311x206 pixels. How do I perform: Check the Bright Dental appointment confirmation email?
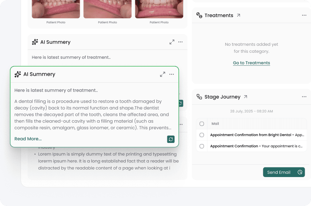pyautogui.click(x=202, y=135)
